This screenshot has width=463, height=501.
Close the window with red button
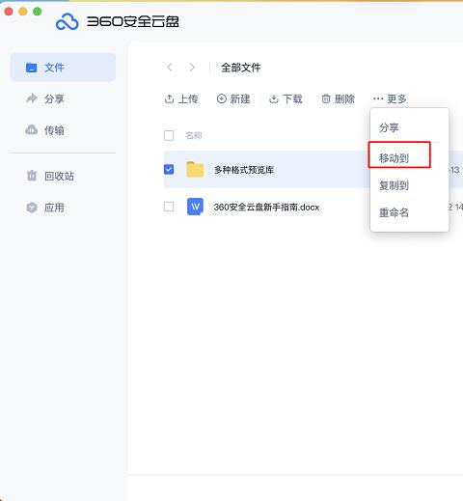(9, 12)
